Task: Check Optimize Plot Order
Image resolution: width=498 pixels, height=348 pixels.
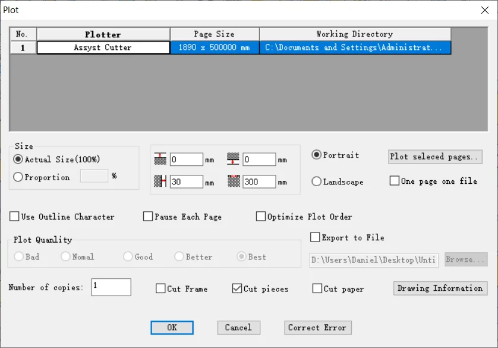Action: (260, 217)
